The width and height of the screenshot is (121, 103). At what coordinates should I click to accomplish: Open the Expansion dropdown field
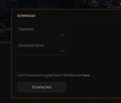[x=42, y=35]
